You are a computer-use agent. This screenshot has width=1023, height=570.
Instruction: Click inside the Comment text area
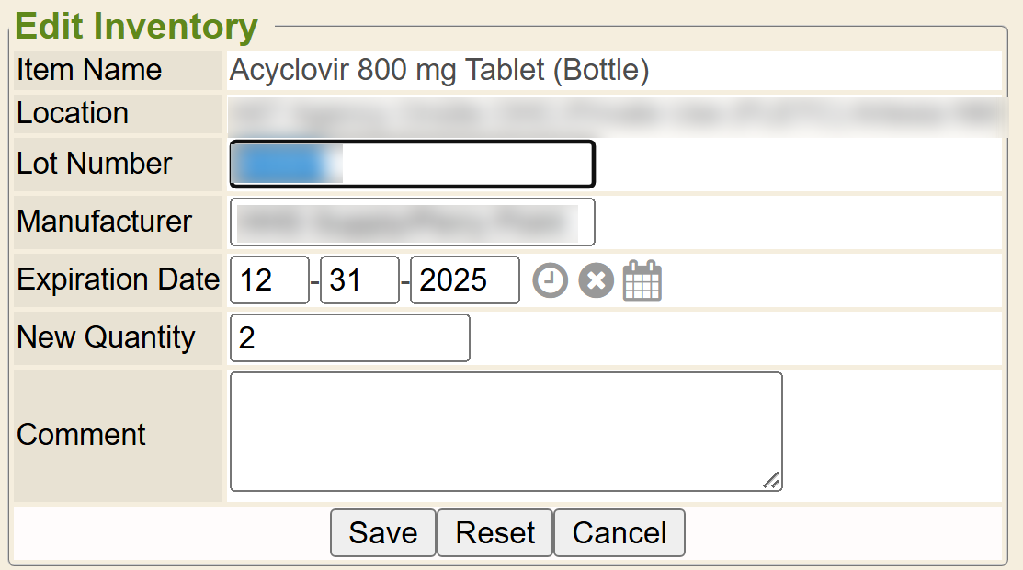coord(506,431)
